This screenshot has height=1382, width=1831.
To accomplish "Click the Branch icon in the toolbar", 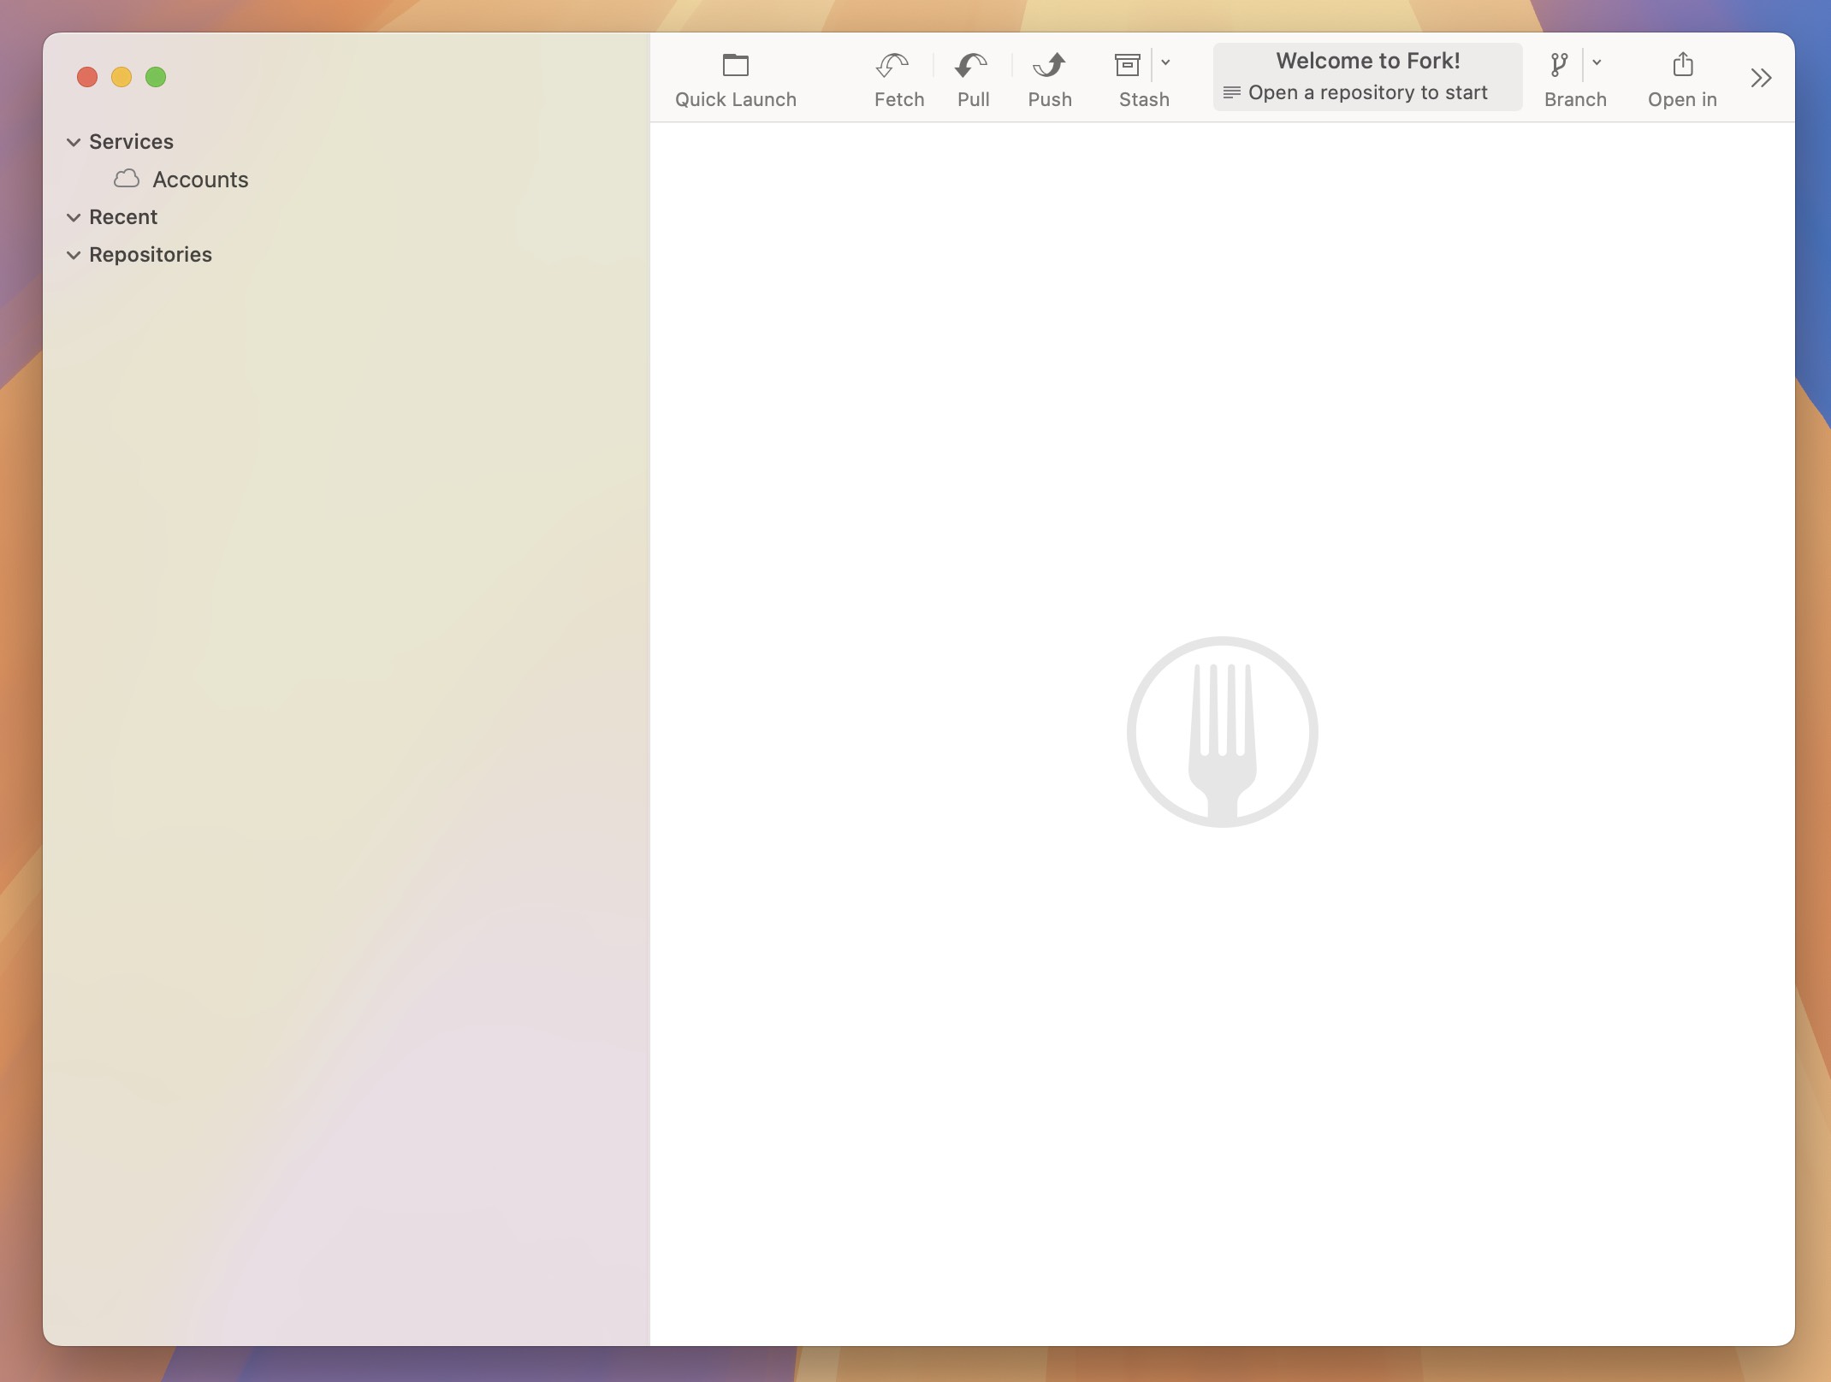I will coord(1558,62).
